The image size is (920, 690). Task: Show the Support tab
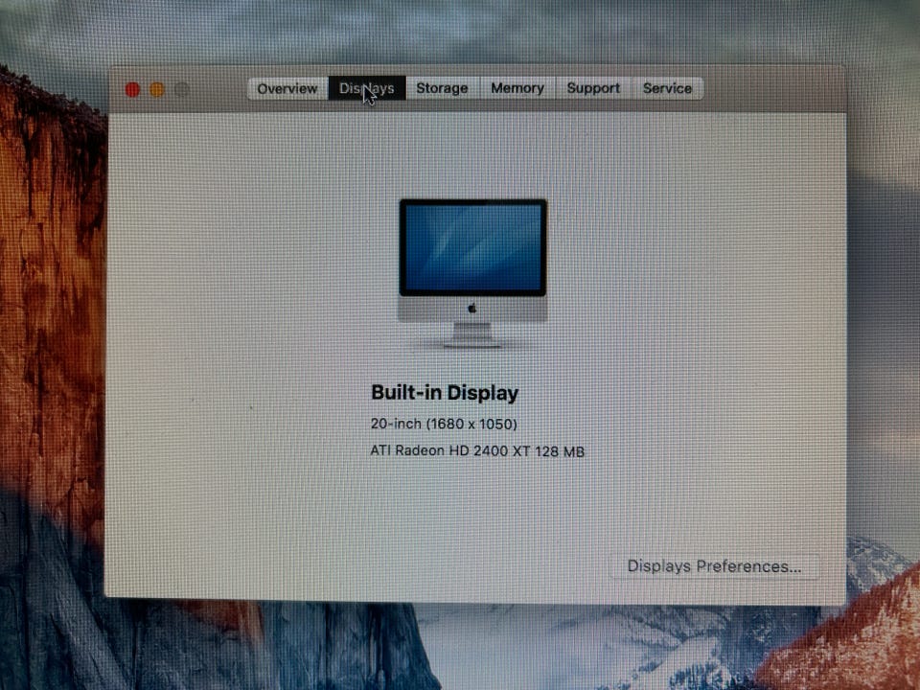[593, 88]
